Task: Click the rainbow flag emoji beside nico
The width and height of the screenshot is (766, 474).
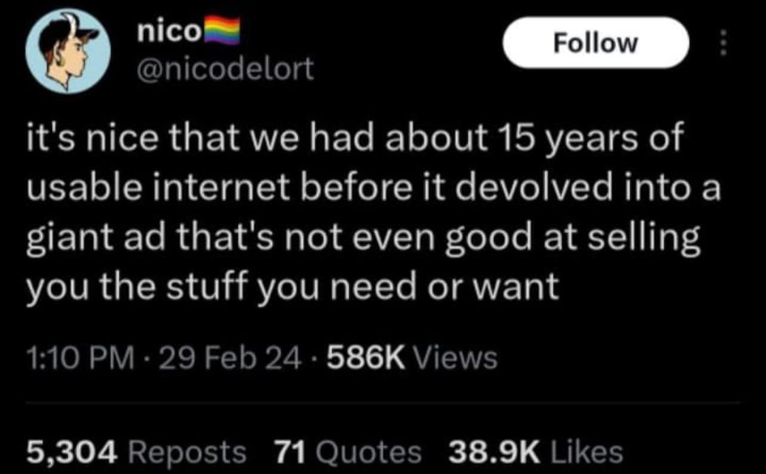Action: click(222, 33)
